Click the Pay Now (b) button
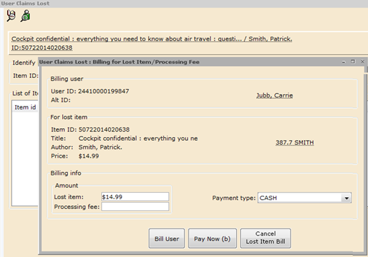Screen dimensions: 368x257 (212, 239)
